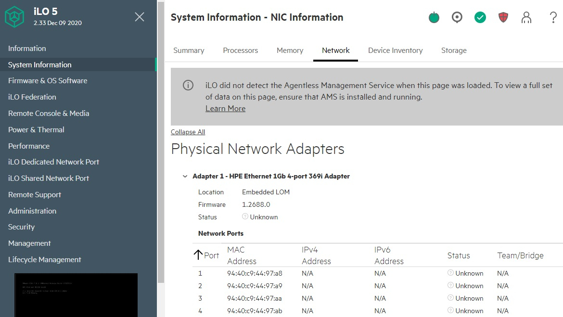Click Collapse All to fold adapter details
The width and height of the screenshot is (563, 317).
[188, 132]
